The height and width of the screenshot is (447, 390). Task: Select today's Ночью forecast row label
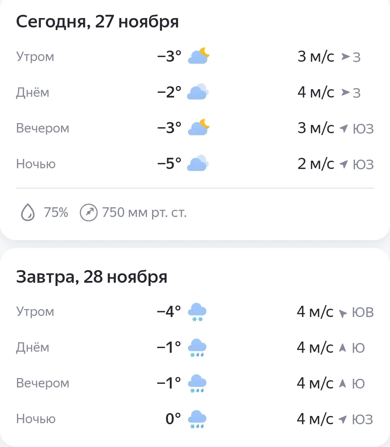pyautogui.click(x=36, y=164)
